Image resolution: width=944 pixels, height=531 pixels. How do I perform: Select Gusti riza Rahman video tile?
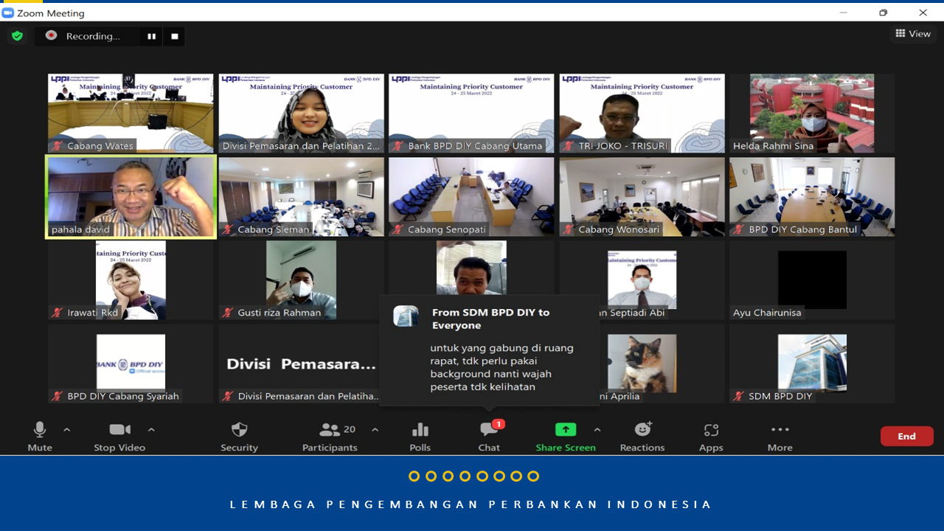[301, 280]
